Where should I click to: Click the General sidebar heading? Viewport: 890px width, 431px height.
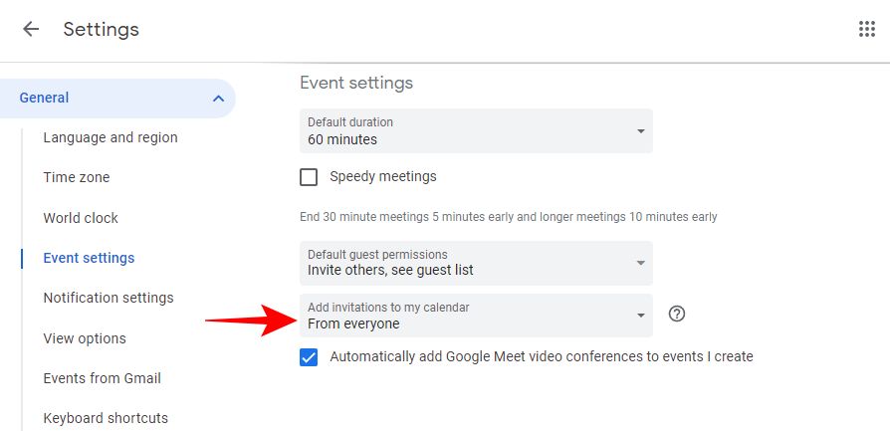point(45,98)
